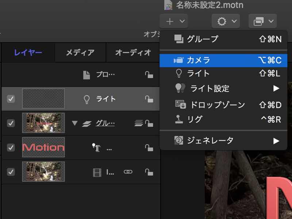
Task: Select the レイヤー tab
Action: pos(28,53)
